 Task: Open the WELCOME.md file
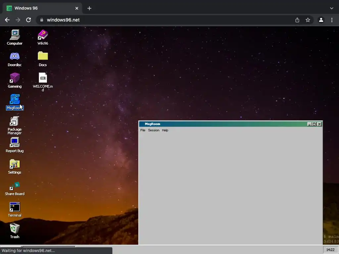43,82
